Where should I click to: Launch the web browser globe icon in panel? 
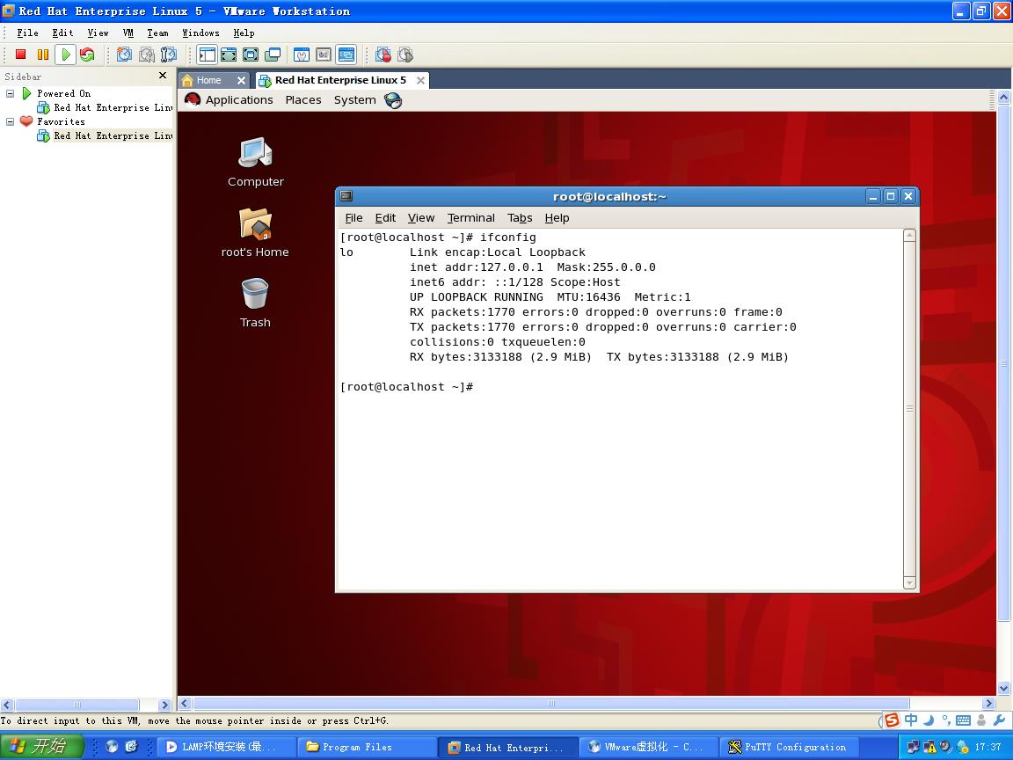[x=393, y=100]
